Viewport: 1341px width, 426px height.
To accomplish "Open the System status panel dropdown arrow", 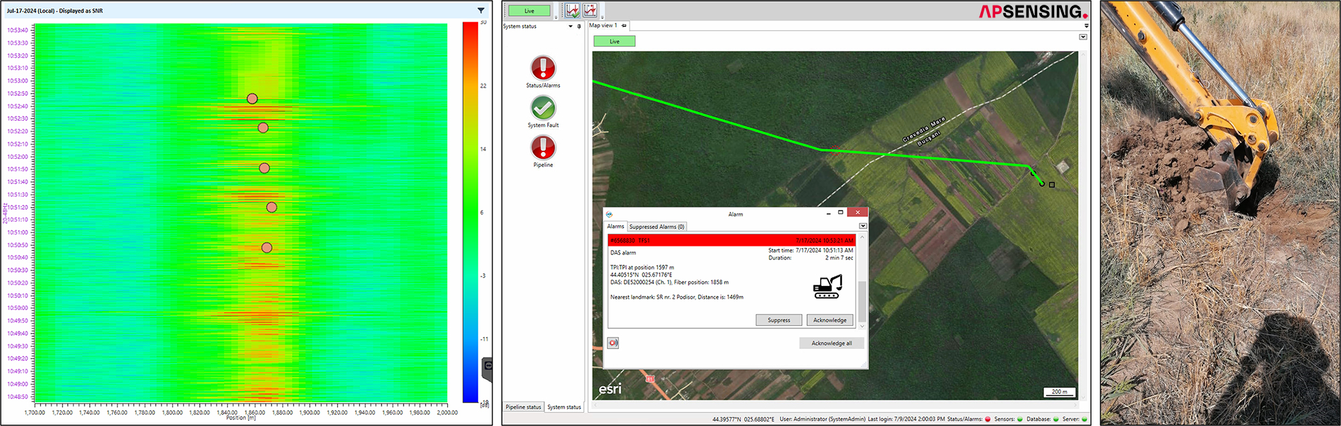I will coord(571,26).
